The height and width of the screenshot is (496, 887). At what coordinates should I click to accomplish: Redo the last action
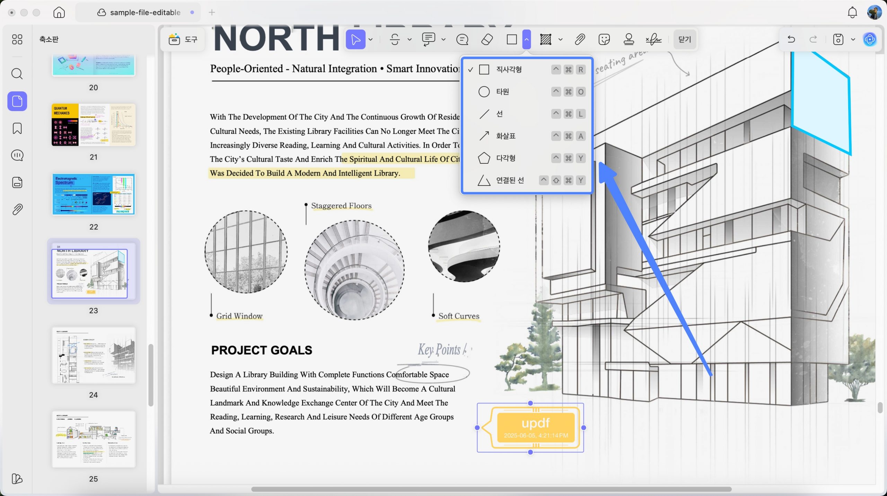point(813,39)
